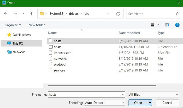The height and width of the screenshot is (108, 183).
Task: Change view layout icon
Action: (x=153, y=25)
